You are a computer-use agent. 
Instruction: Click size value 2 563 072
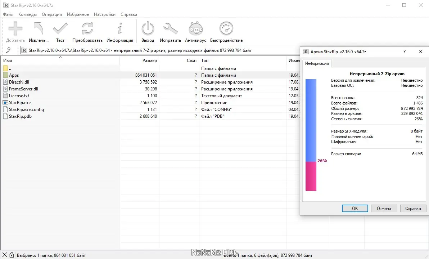click(x=148, y=102)
